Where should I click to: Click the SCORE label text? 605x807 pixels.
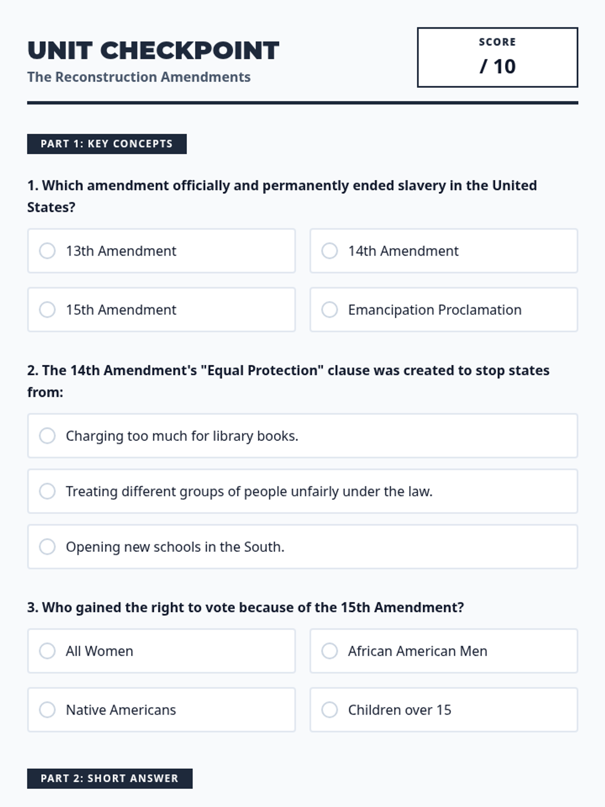(497, 42)
